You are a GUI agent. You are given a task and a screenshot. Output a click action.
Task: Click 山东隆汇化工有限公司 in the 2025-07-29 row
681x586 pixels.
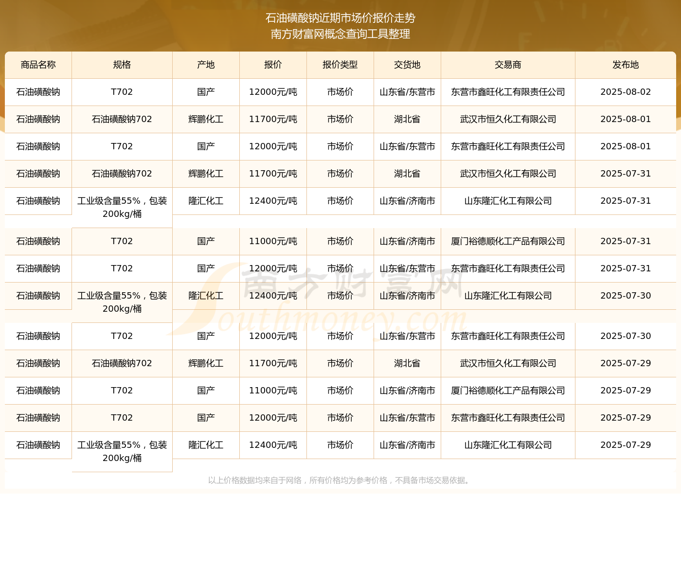pos(508,445)
